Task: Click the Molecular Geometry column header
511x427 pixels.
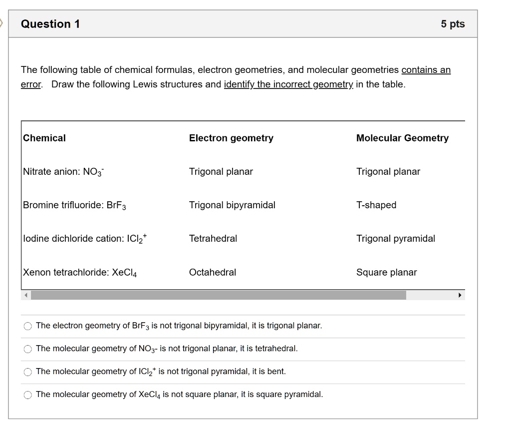Action: click(402, 138)
